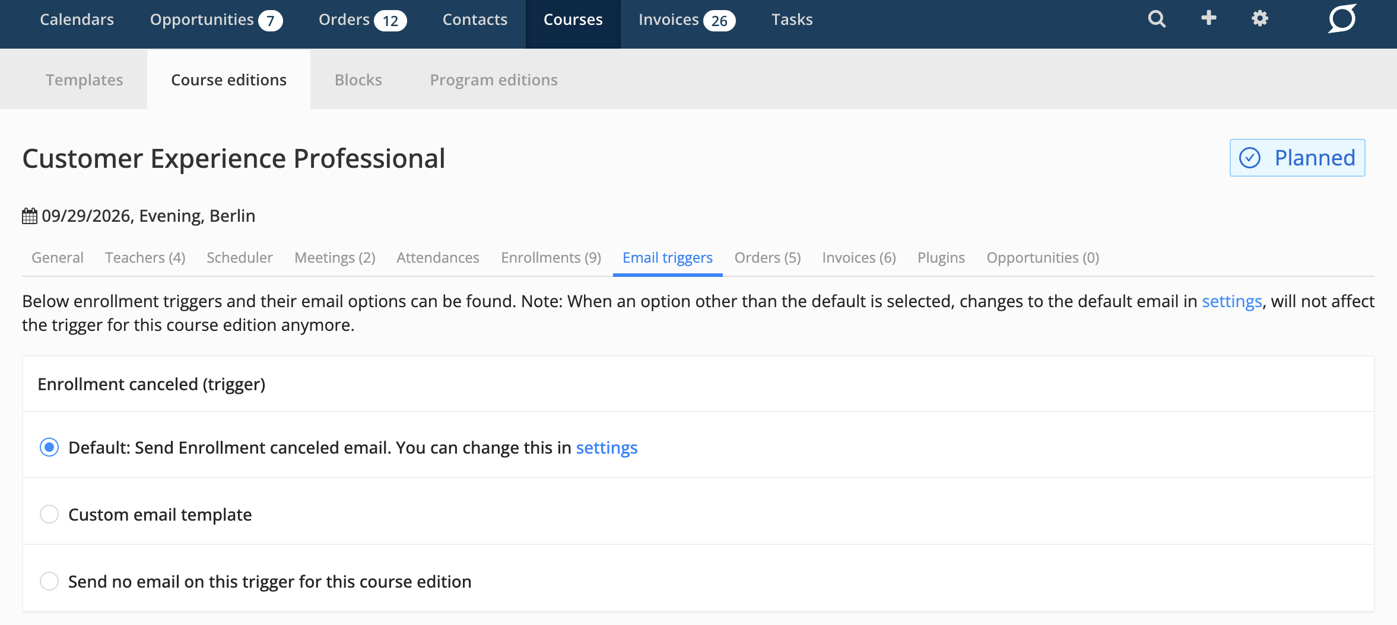Open the Teachers (4) tab
The image size is (1397, 625).
[145, 258]
